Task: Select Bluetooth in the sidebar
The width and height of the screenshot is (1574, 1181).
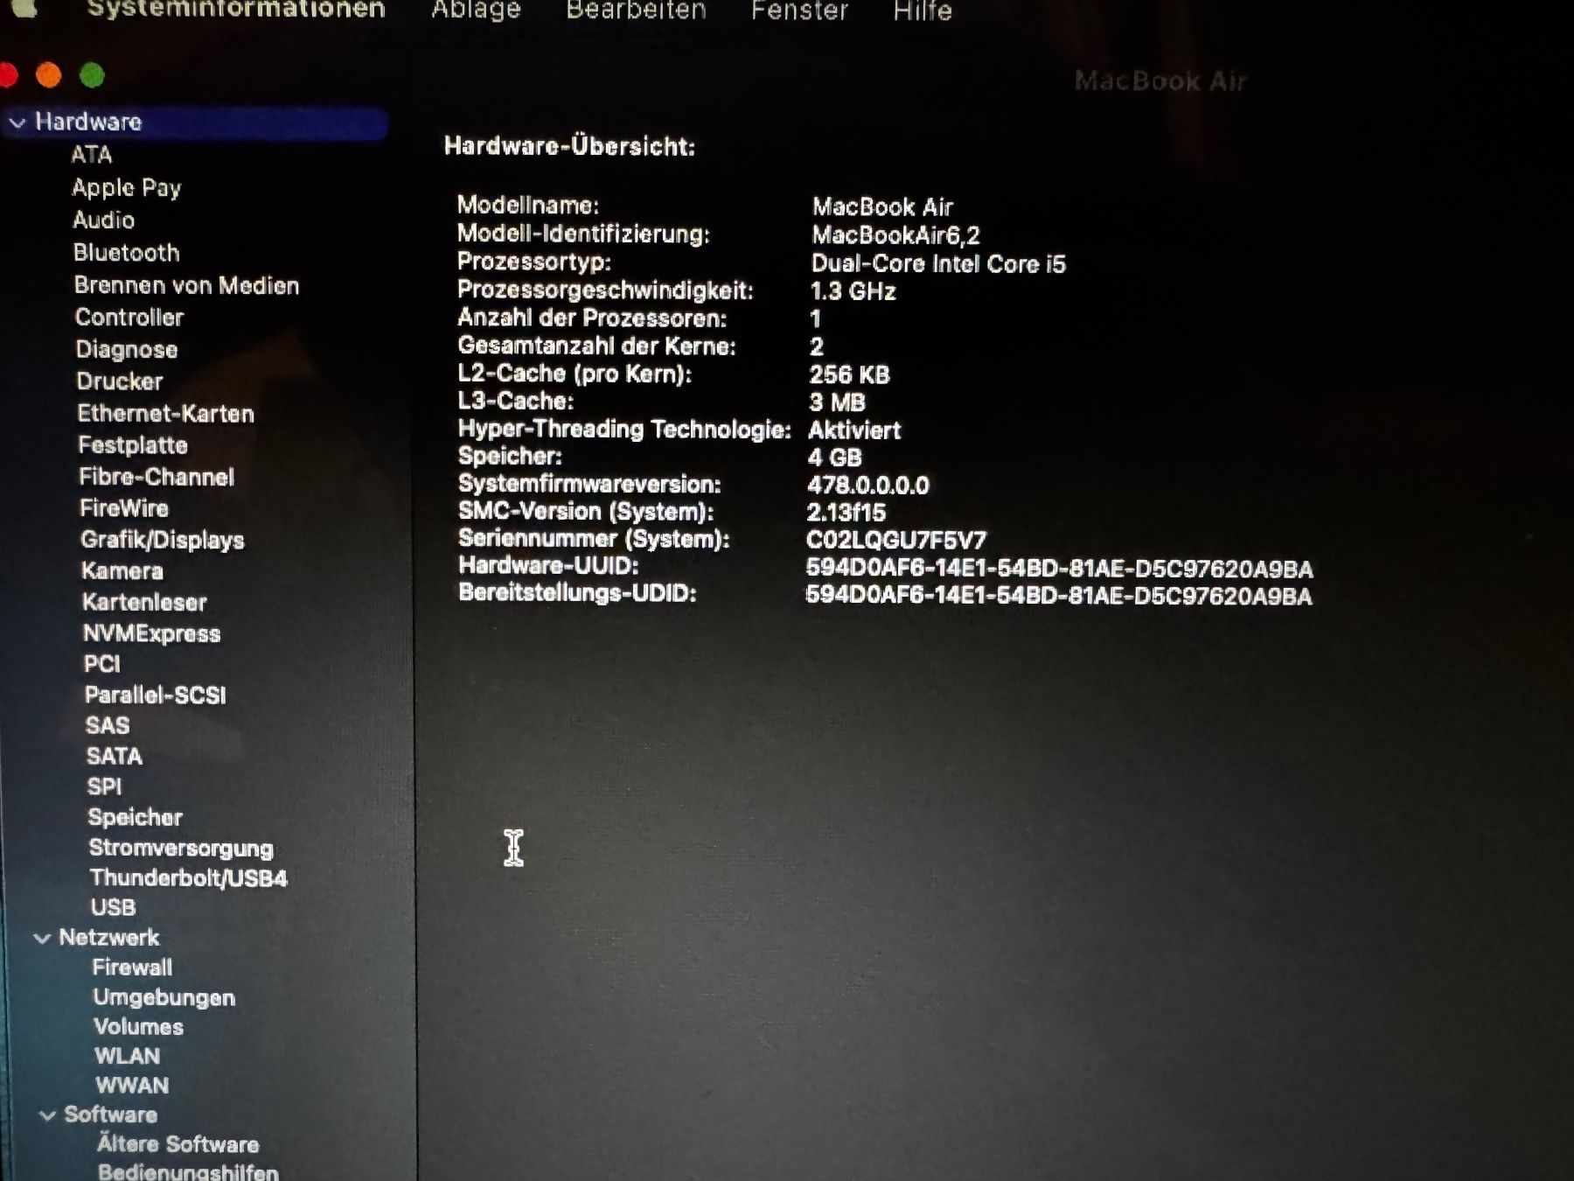Action: (x=126, y=253)
